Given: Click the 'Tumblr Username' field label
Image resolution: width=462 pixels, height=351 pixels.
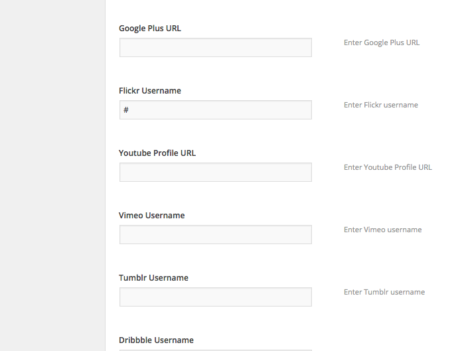Looking at the screenshot, I should pos(153,278).
